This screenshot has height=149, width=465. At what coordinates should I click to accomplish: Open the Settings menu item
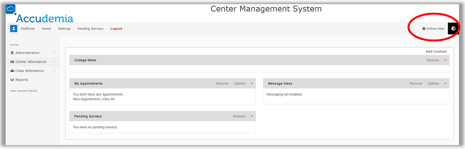(x=64, y=29)
